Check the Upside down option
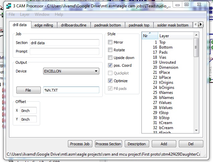 110,58
